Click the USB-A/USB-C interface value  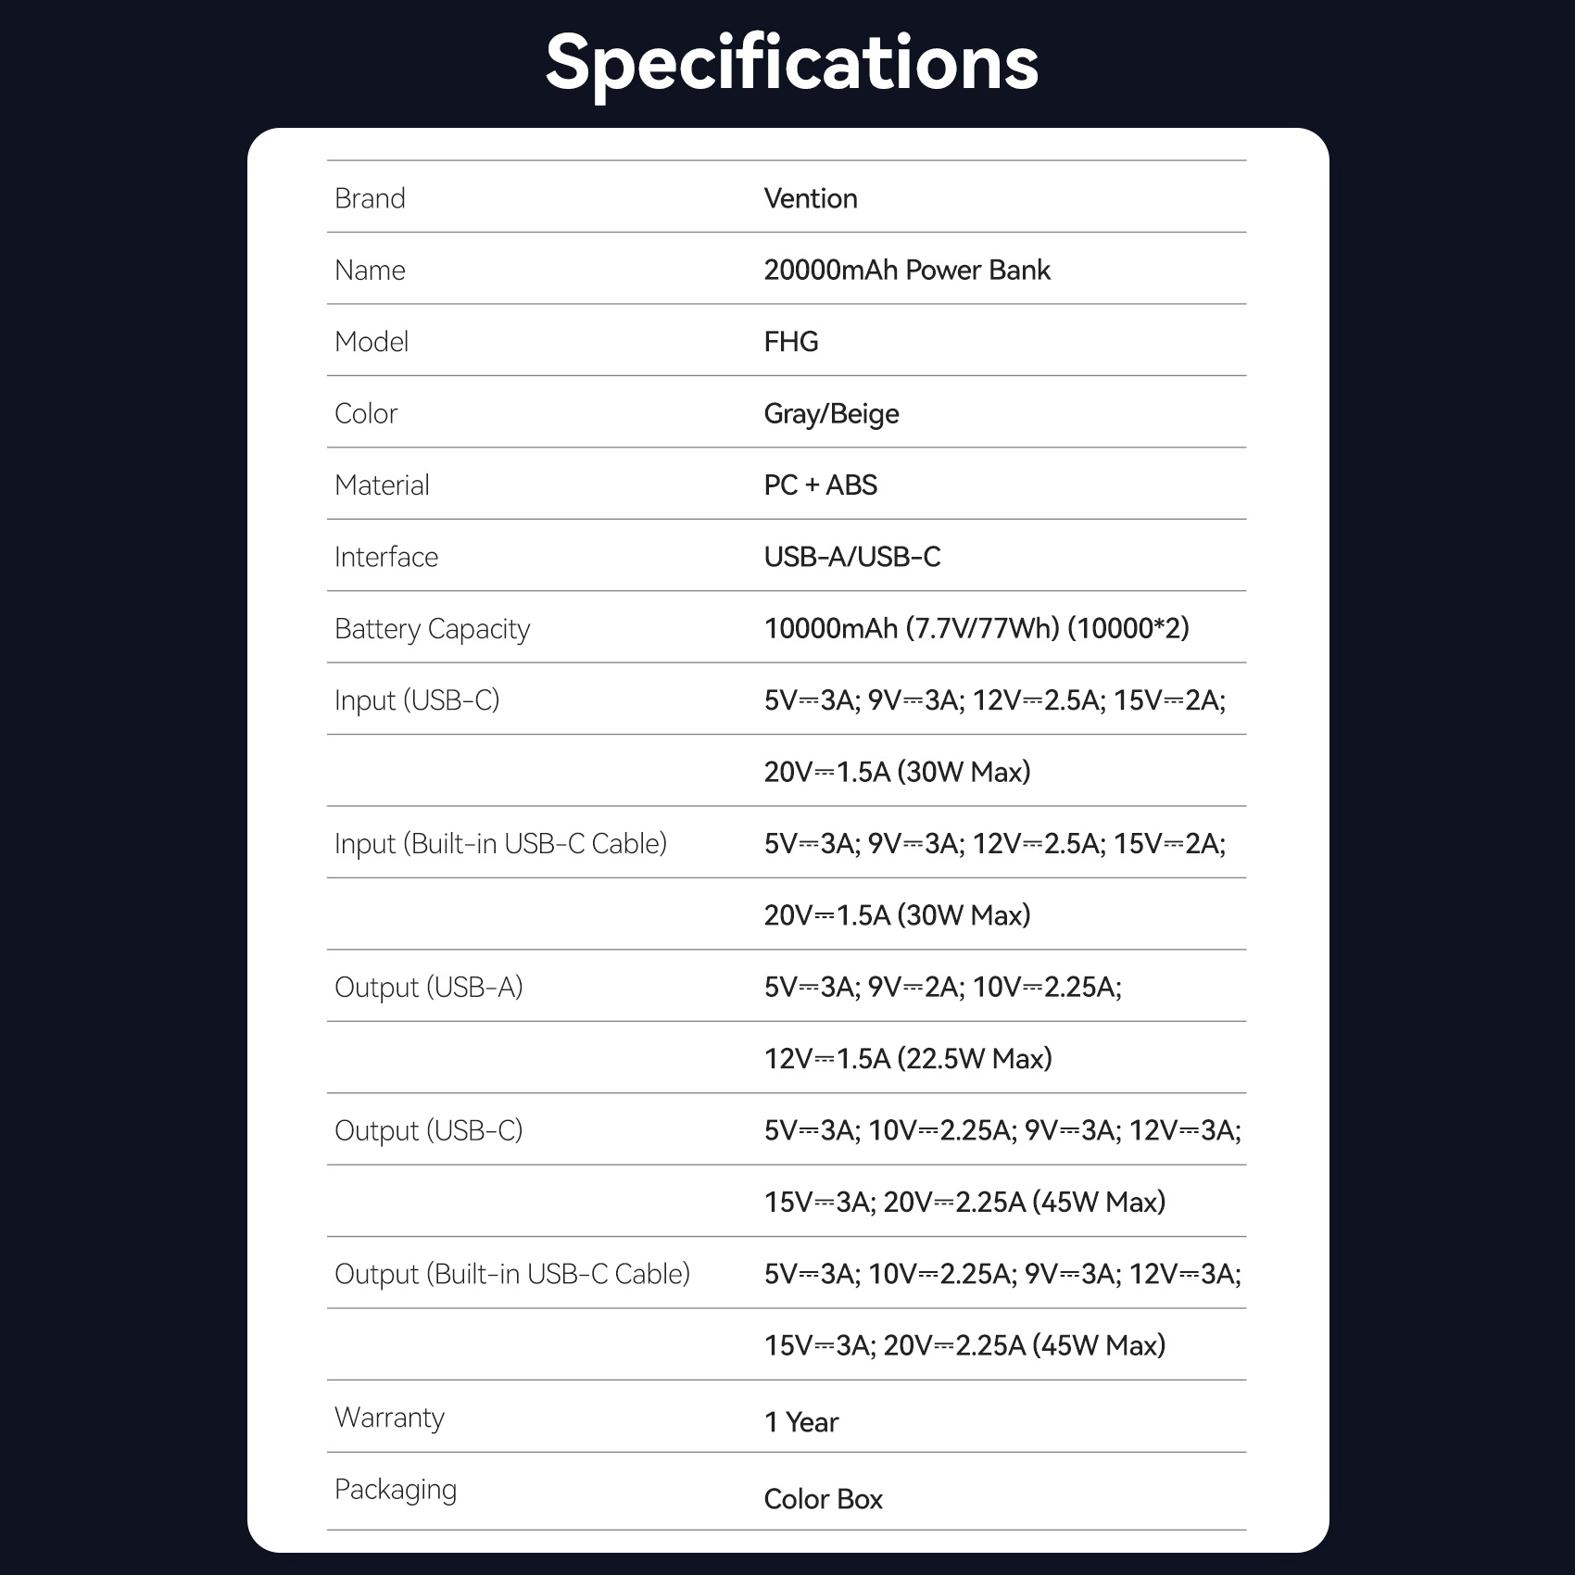point(852,557)
